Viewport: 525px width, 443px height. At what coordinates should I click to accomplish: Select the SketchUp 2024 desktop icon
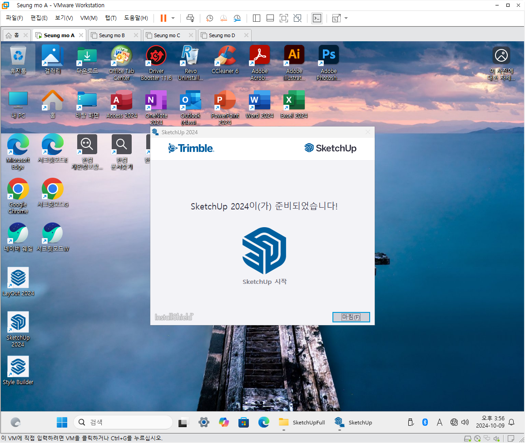(x=18, y=329)
